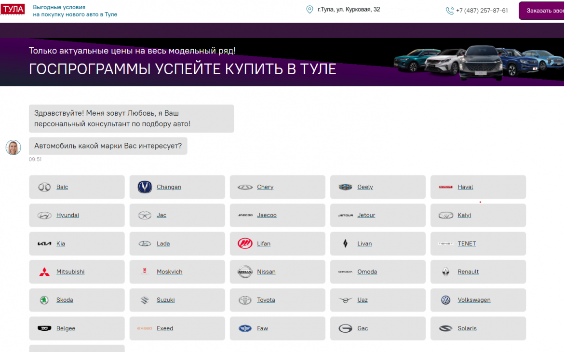Click the Hyundai logo icon

[44, 215]
